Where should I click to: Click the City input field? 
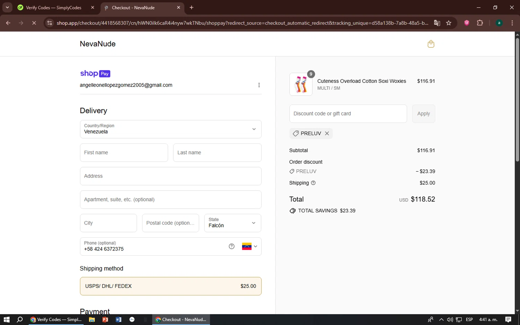(108, 223)
